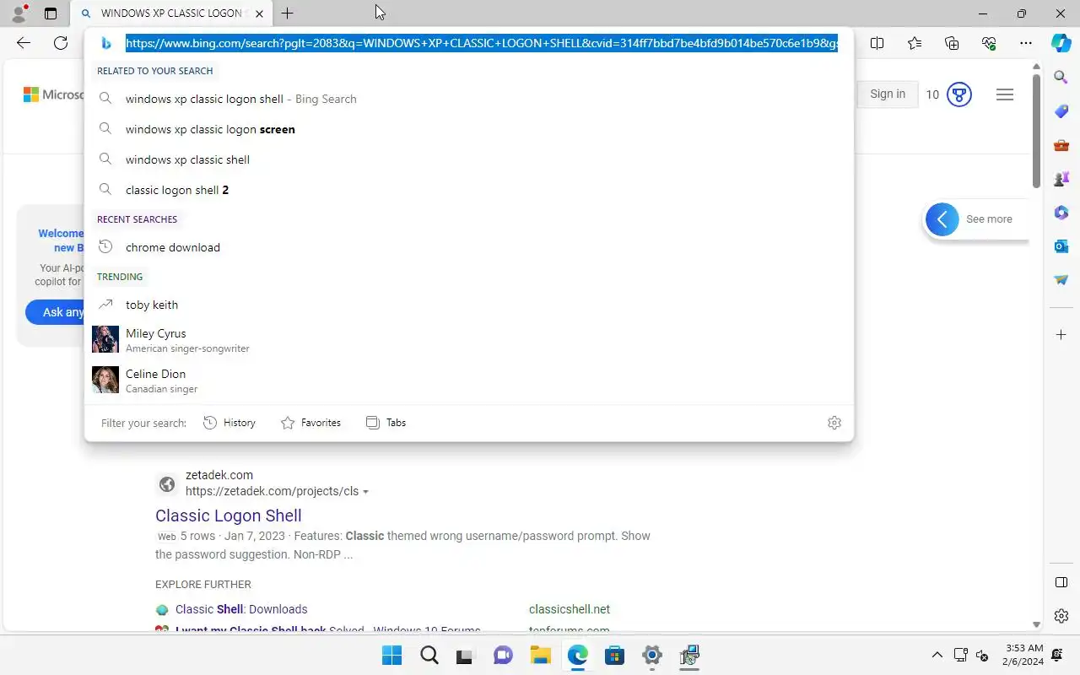Image resolution: width=1080 pixels, height=675 pixels.
Task: Open sidebar Search icon
Action: (x=1061, y=78)
